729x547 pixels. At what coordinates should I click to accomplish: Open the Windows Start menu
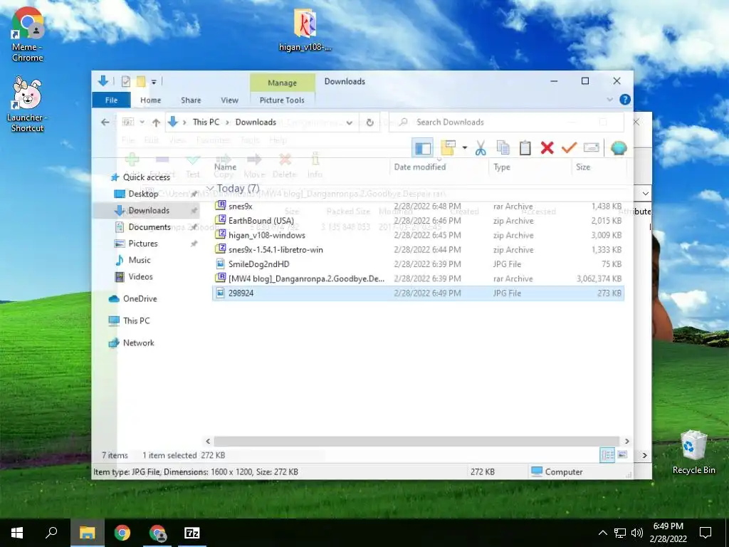click(17, 533)
